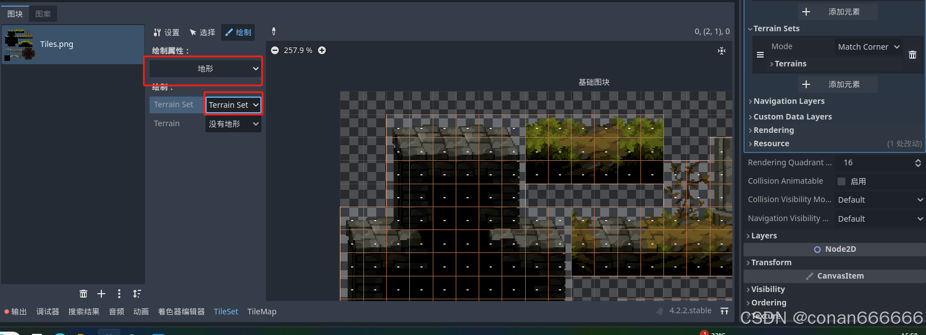The image size is (926, 335).
Task: Open the 音频 audio panel
Action: [116, 312]
